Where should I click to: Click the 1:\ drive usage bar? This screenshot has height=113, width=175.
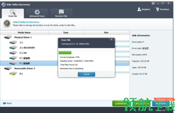click(x=122, y=41)
